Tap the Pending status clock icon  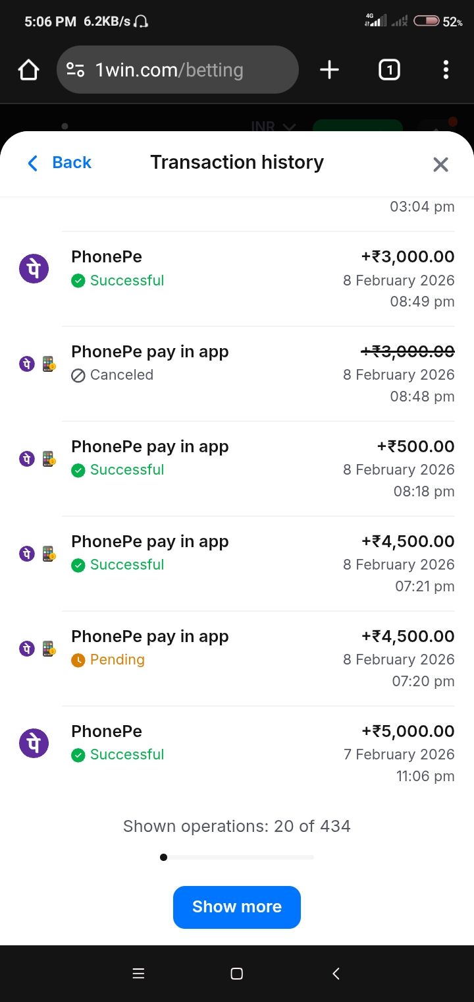[x=78, y=660]
